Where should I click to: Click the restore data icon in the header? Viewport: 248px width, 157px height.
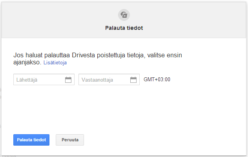pyautogui.click(x=124, y=15)
